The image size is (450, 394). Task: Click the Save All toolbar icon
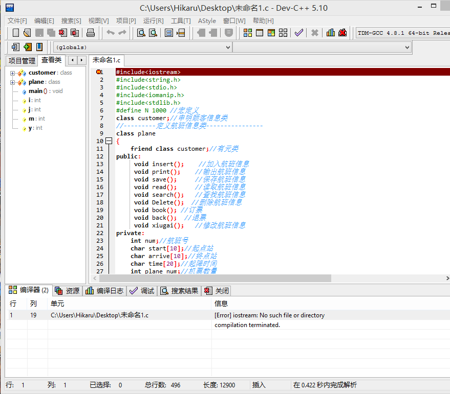tap(51, 33)
